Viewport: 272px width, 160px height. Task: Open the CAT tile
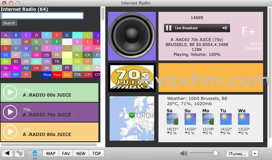87,75
